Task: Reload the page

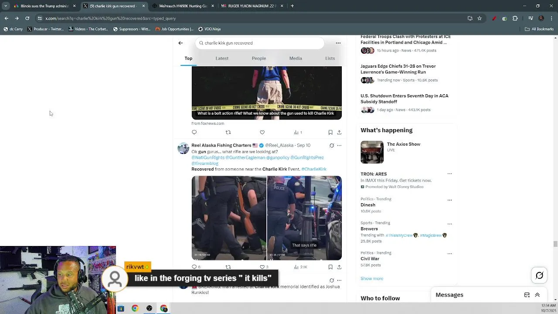Action: (27, 18)
